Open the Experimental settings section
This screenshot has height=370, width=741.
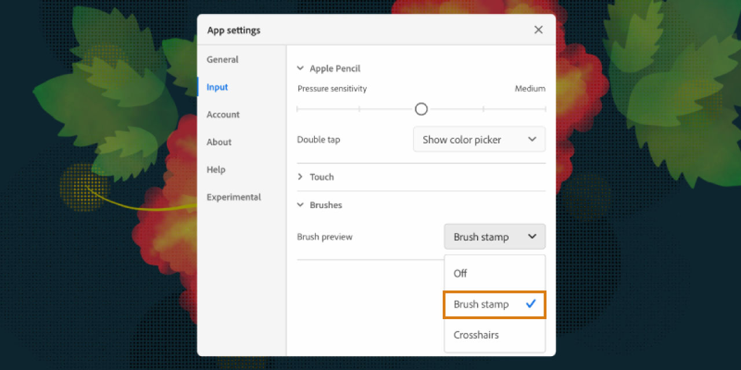[234, 197]
